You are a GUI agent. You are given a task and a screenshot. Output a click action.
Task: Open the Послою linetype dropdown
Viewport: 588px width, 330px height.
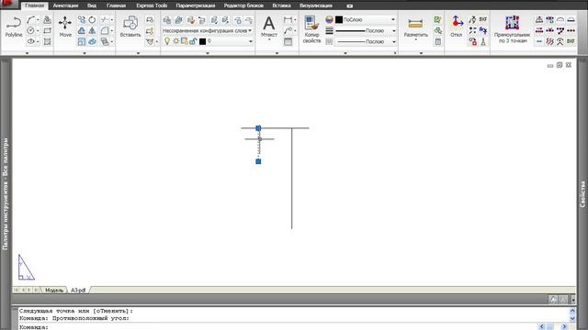point(394,42)
